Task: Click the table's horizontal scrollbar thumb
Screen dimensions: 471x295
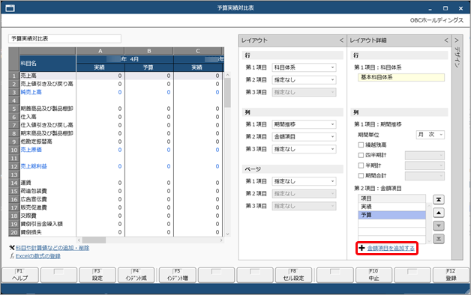Action: [x=94, y=240]
